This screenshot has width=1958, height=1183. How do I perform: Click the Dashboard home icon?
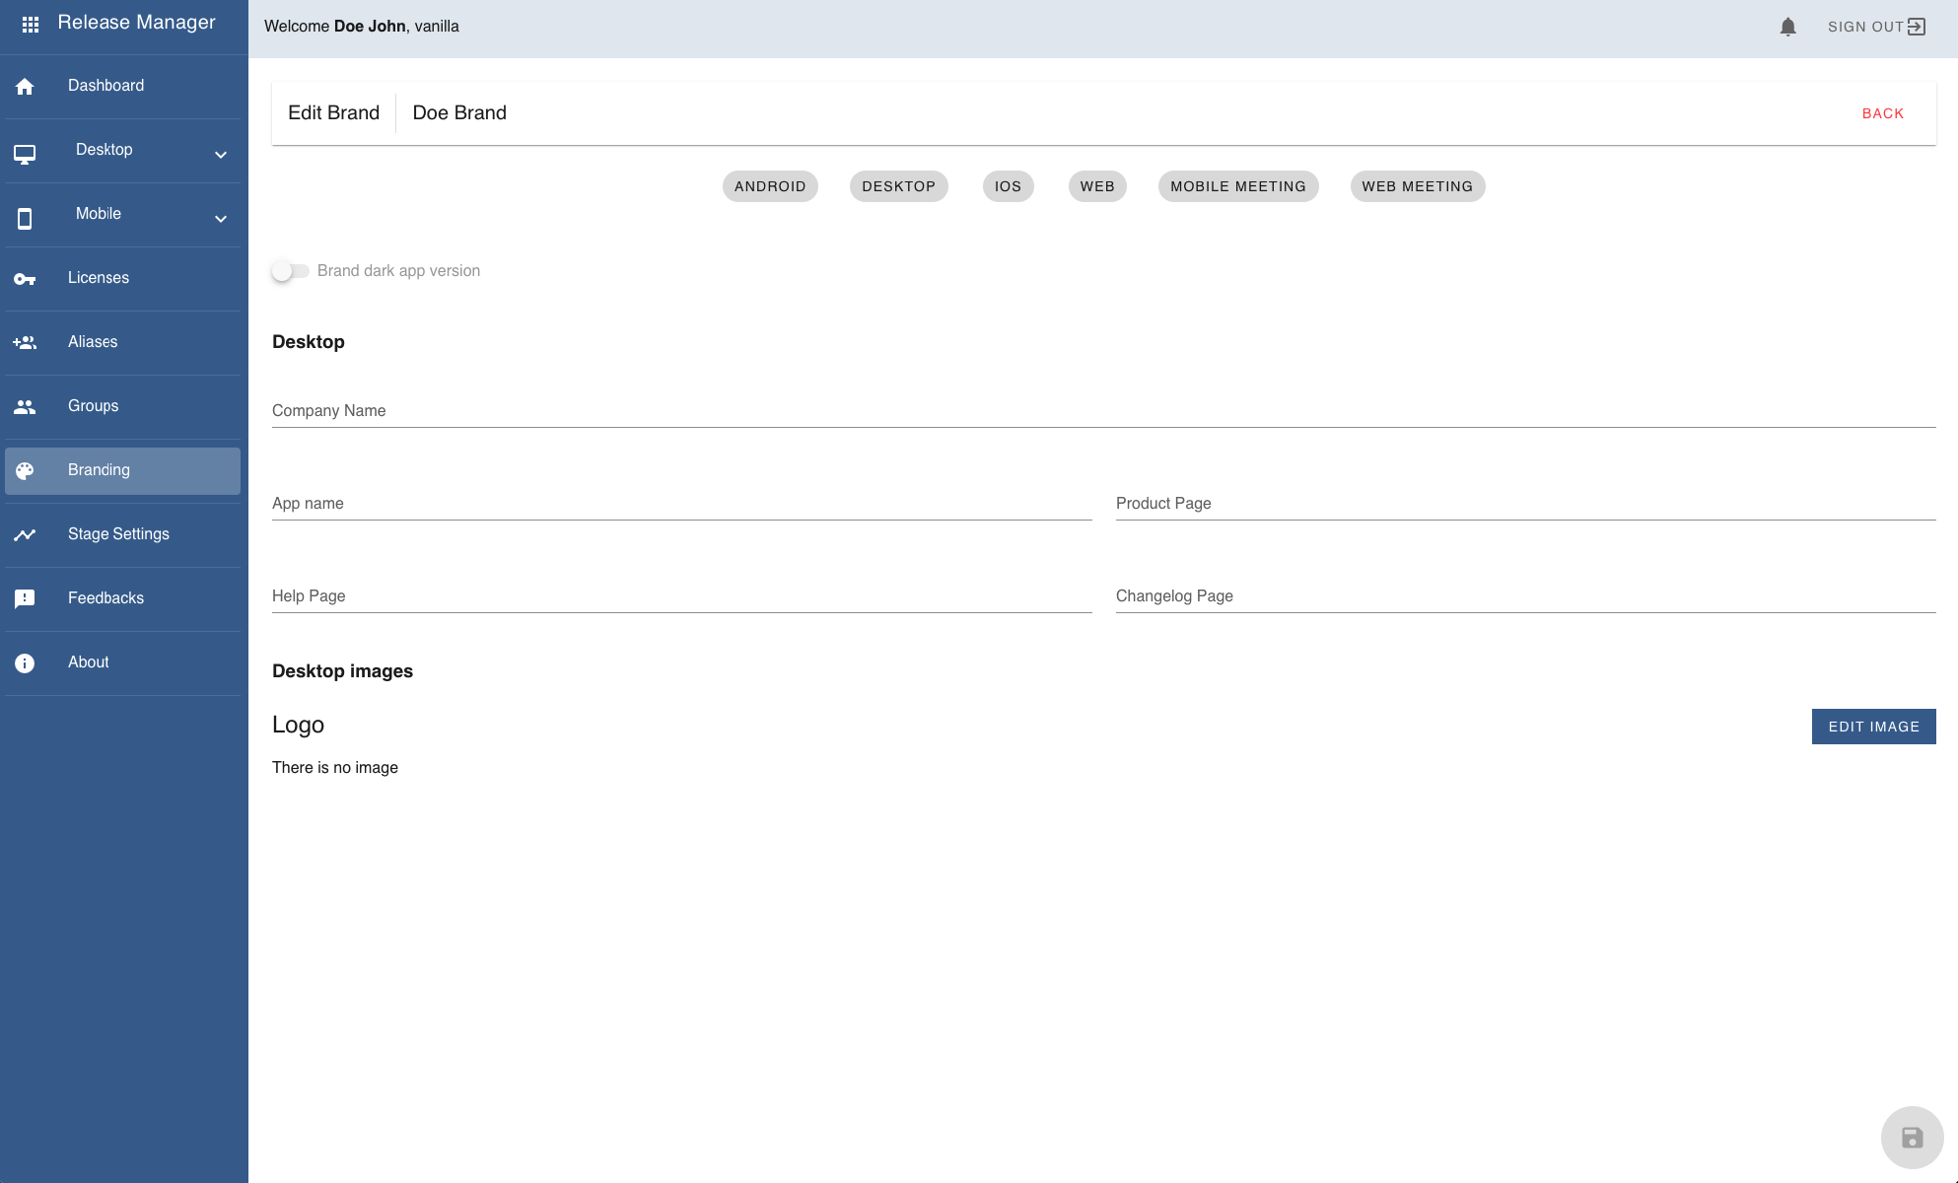(25, 87)
